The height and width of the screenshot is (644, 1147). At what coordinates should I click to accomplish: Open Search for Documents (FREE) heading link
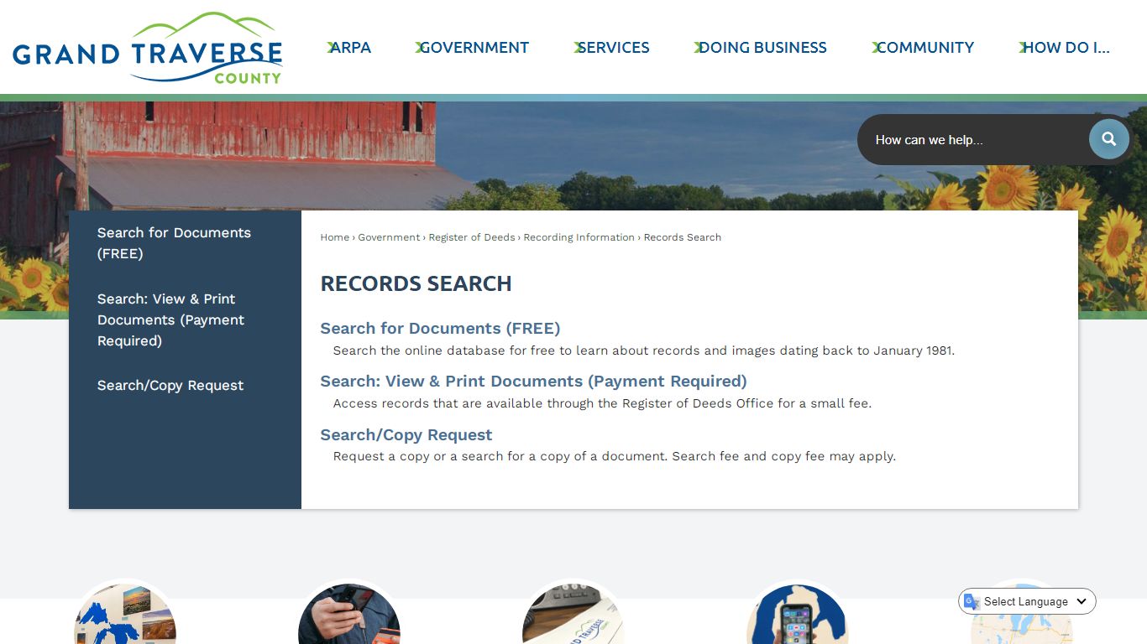(440, 328)
